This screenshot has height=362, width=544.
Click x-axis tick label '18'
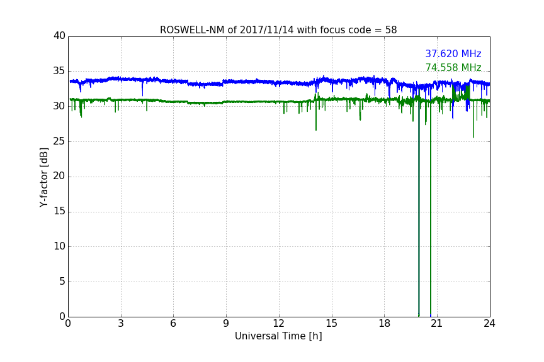tap(385, 324)
